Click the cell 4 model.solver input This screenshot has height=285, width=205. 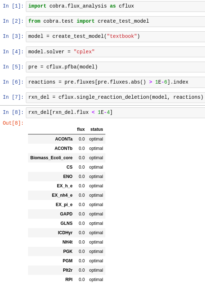115,52
